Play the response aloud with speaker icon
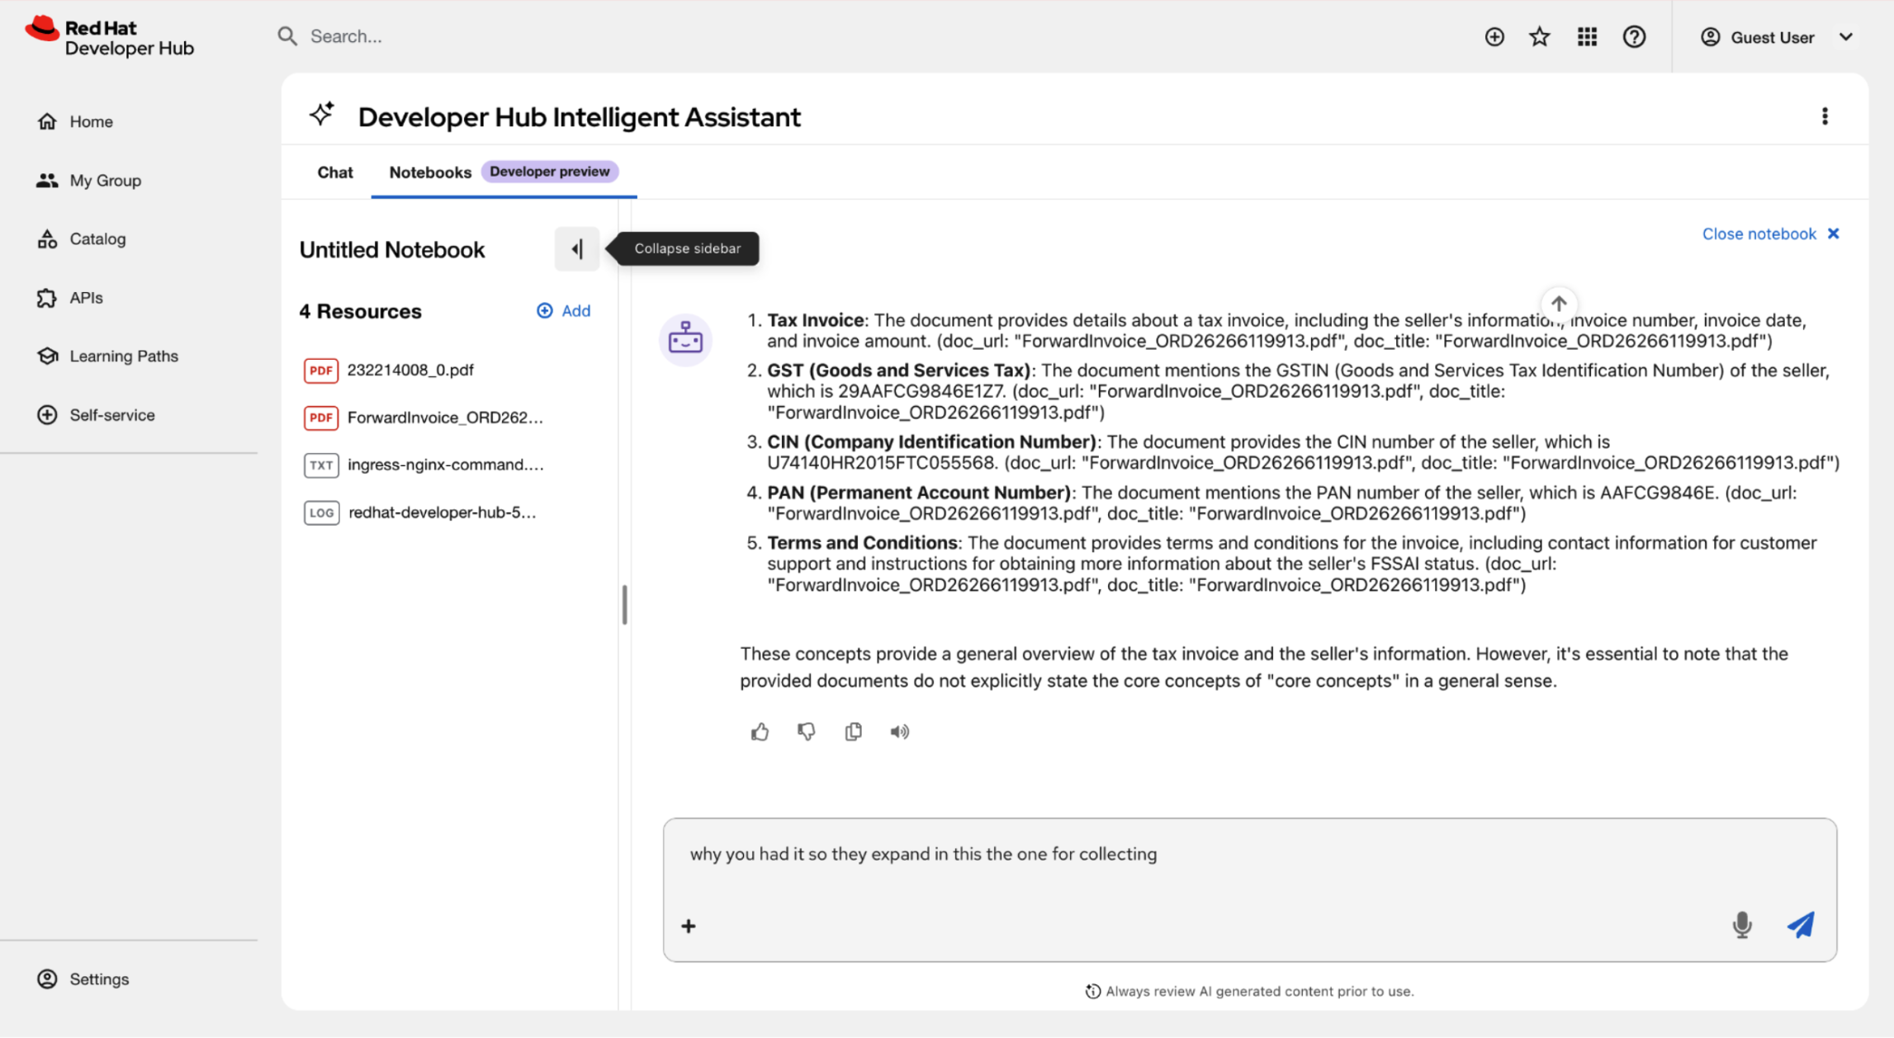This screenshot has height=1038, width=1894. click(900, 732)
